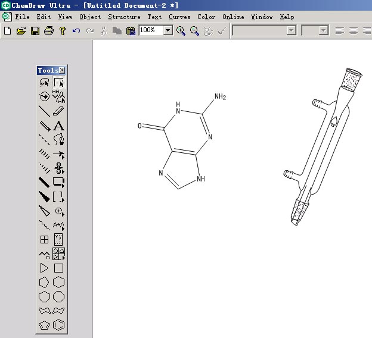Click the Zoom In magnifier button
Viewport: 372px width, 338px height.
click(x=181, y=30)
